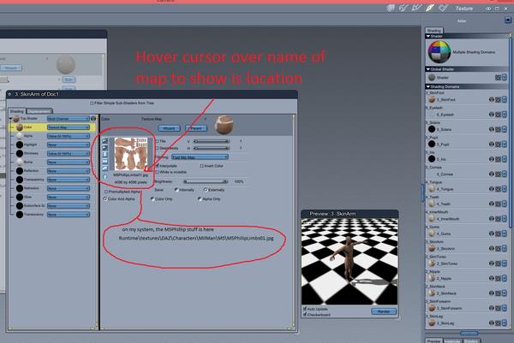The image size is (514, 343).
Task: Toggle the Interpolate checkbox
Action: click(x=157, y=166)
